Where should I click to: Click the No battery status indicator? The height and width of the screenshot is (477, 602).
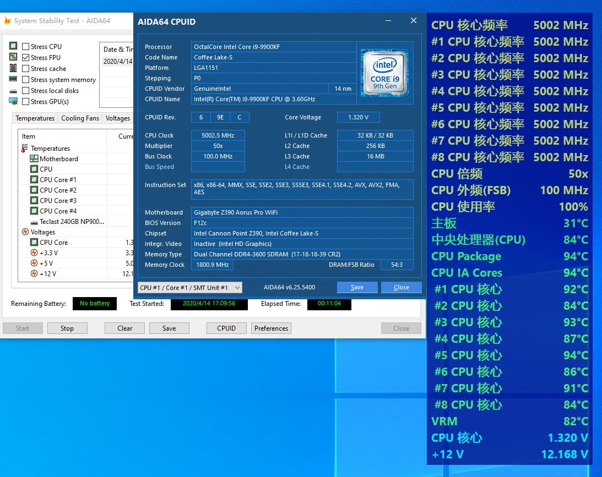[94, 303]
